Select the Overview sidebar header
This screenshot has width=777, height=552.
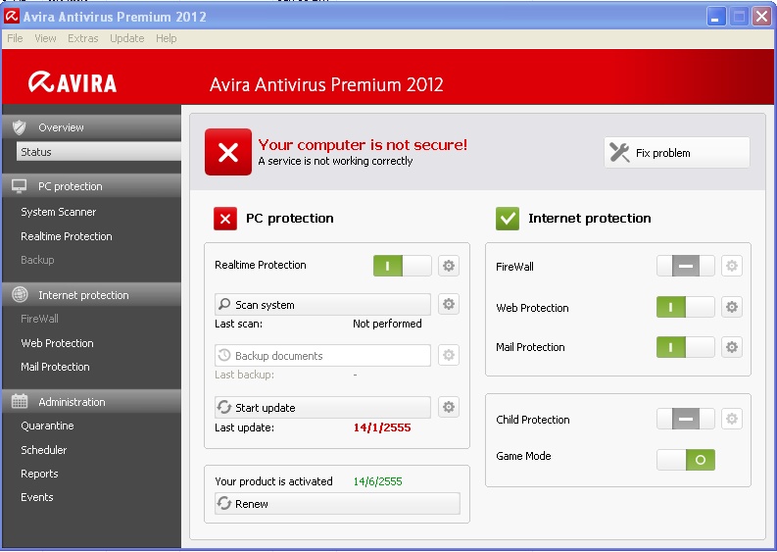92,127
